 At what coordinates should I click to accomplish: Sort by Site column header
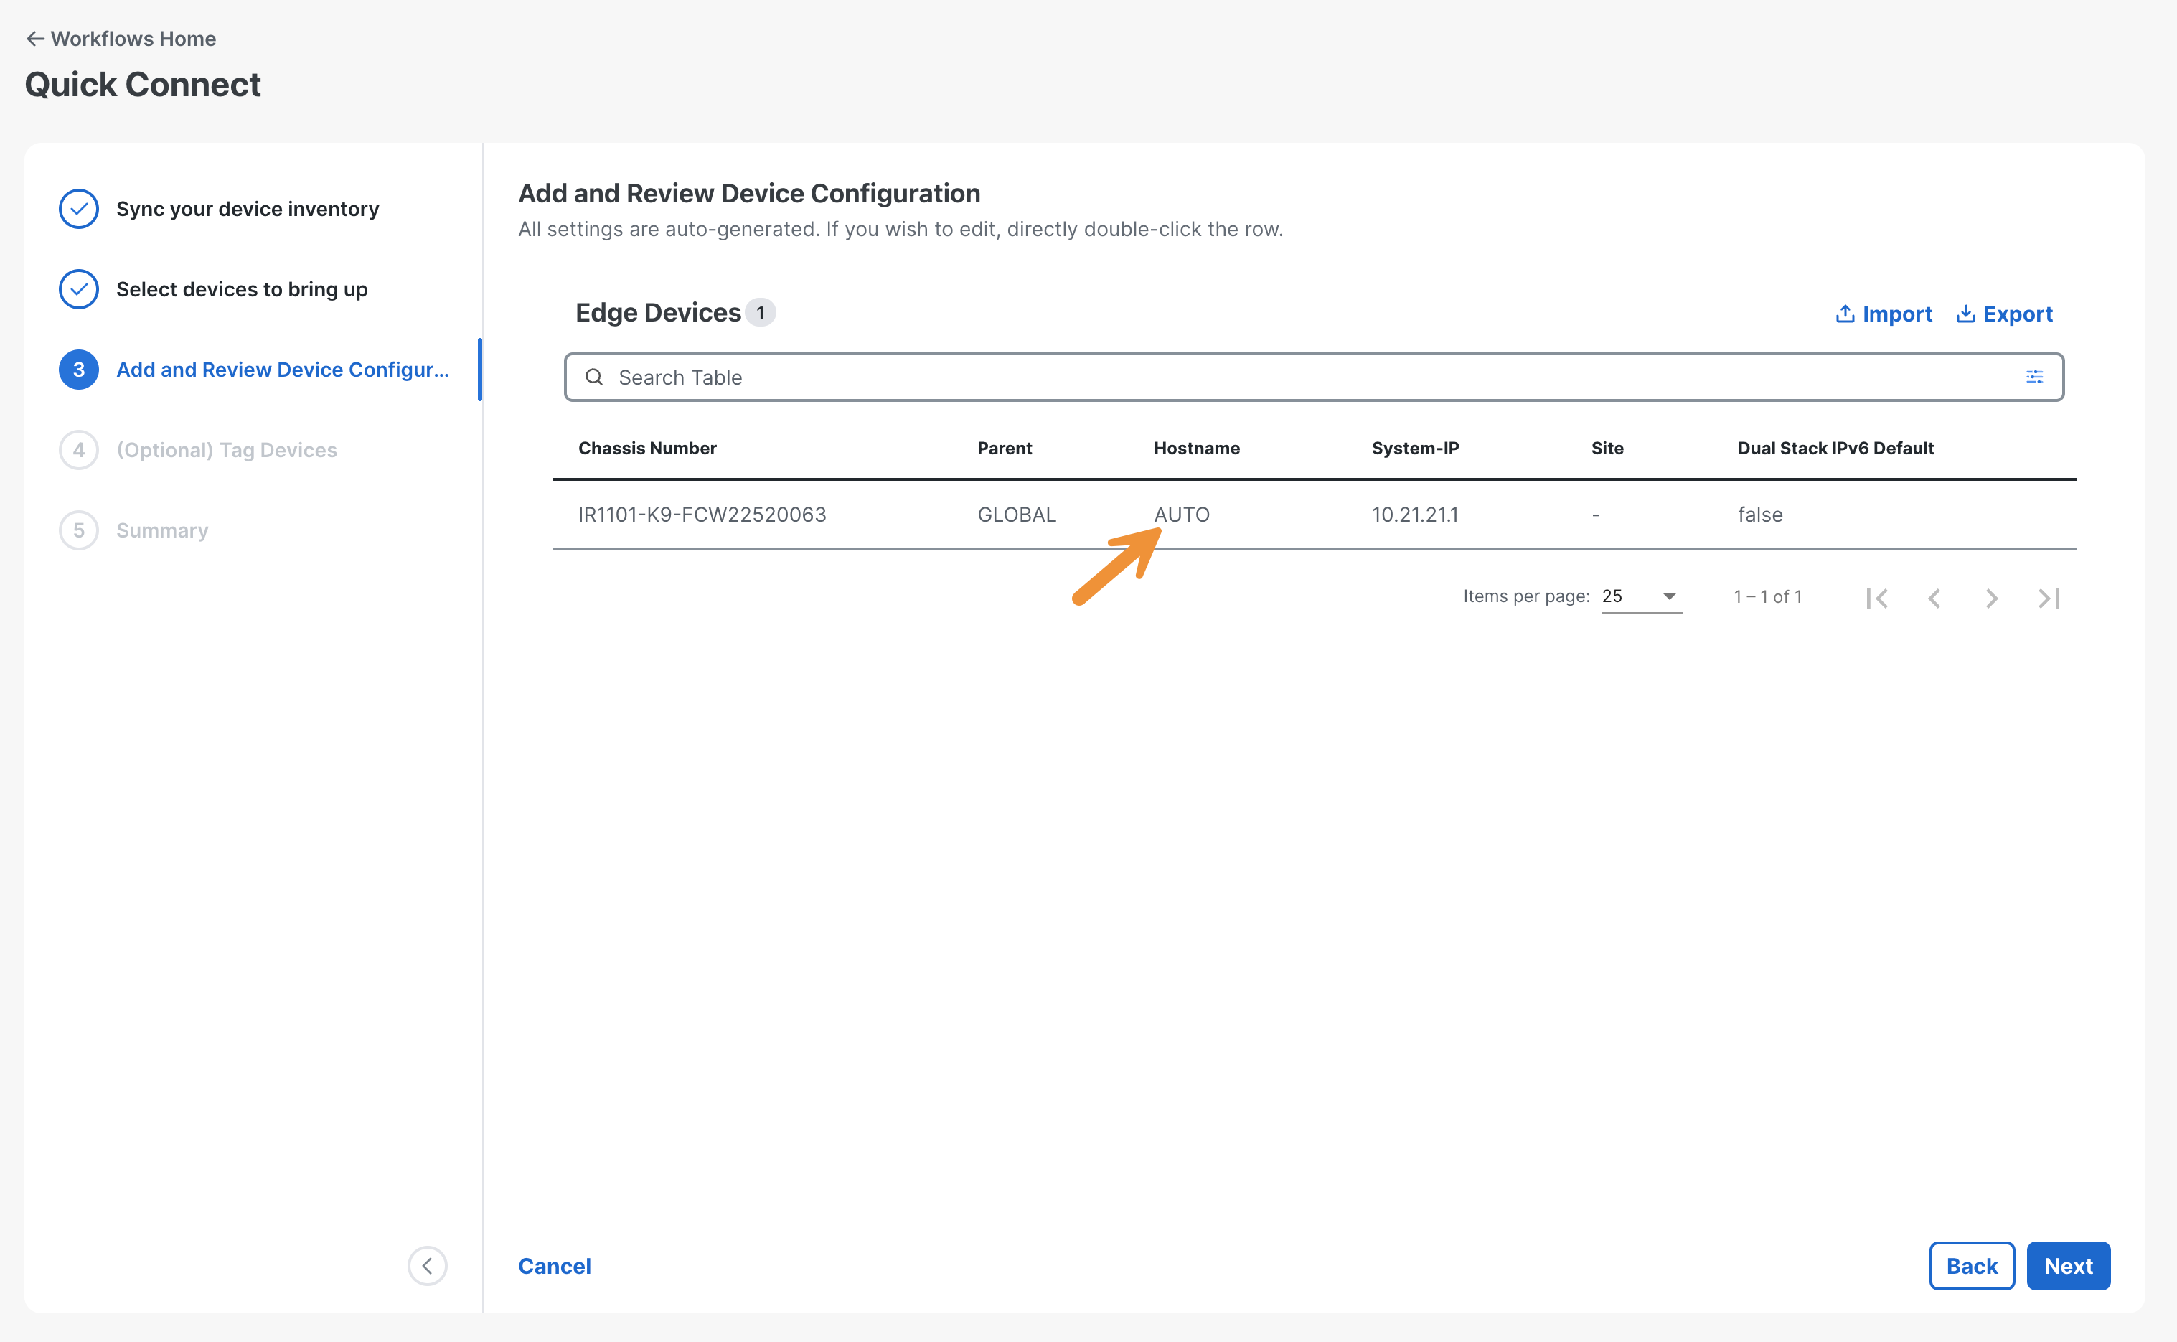pos(1607,449)
